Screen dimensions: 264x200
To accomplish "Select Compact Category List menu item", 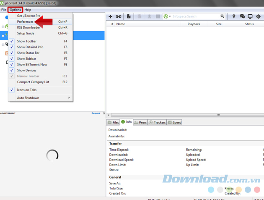I will pyautogui.click(x=40, y=82).
